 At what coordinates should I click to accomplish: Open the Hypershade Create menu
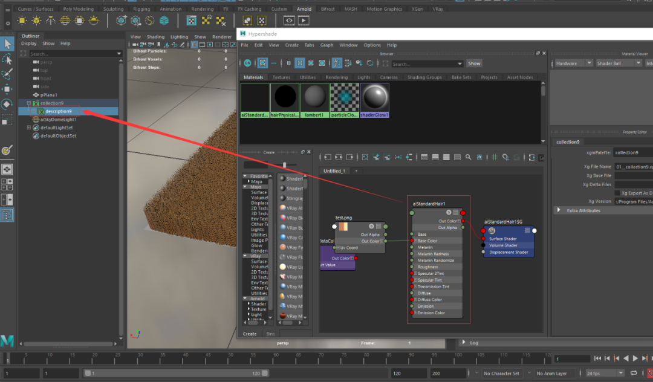tap(291, 45)
